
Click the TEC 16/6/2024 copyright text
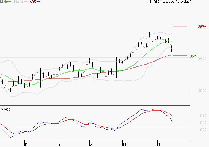pos(170,2)
